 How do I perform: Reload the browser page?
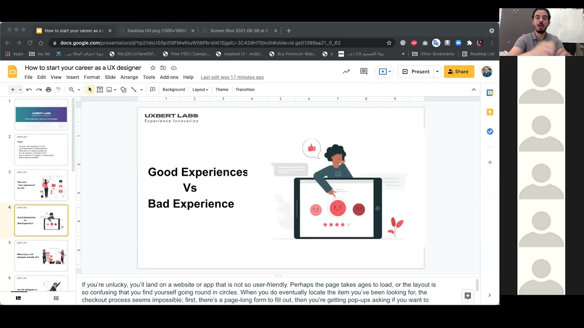30,43
